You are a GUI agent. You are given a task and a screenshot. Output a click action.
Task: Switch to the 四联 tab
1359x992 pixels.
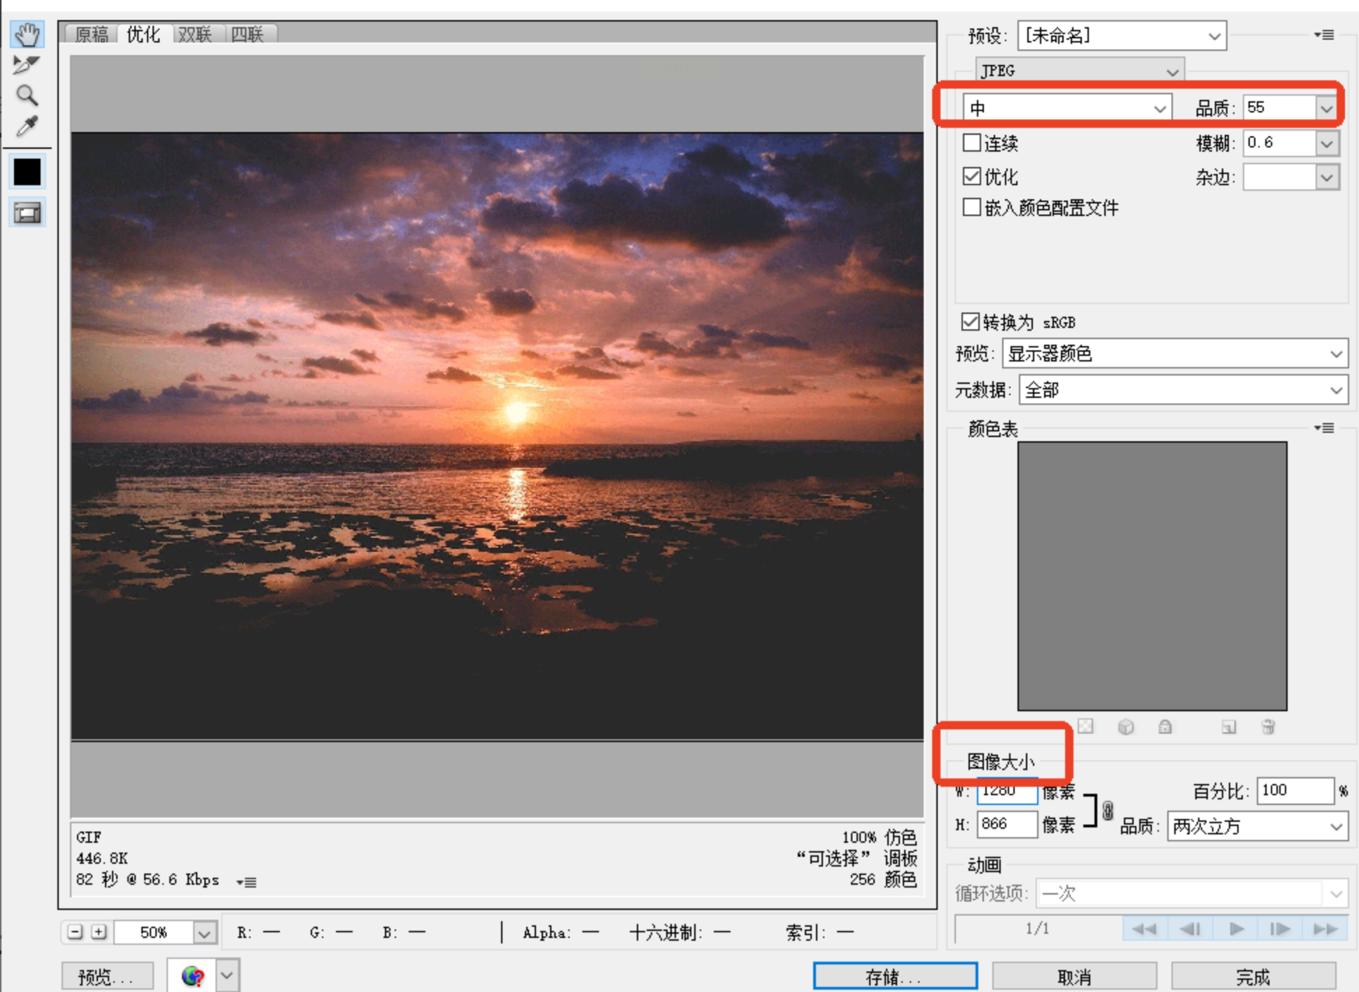click(248, 34)
